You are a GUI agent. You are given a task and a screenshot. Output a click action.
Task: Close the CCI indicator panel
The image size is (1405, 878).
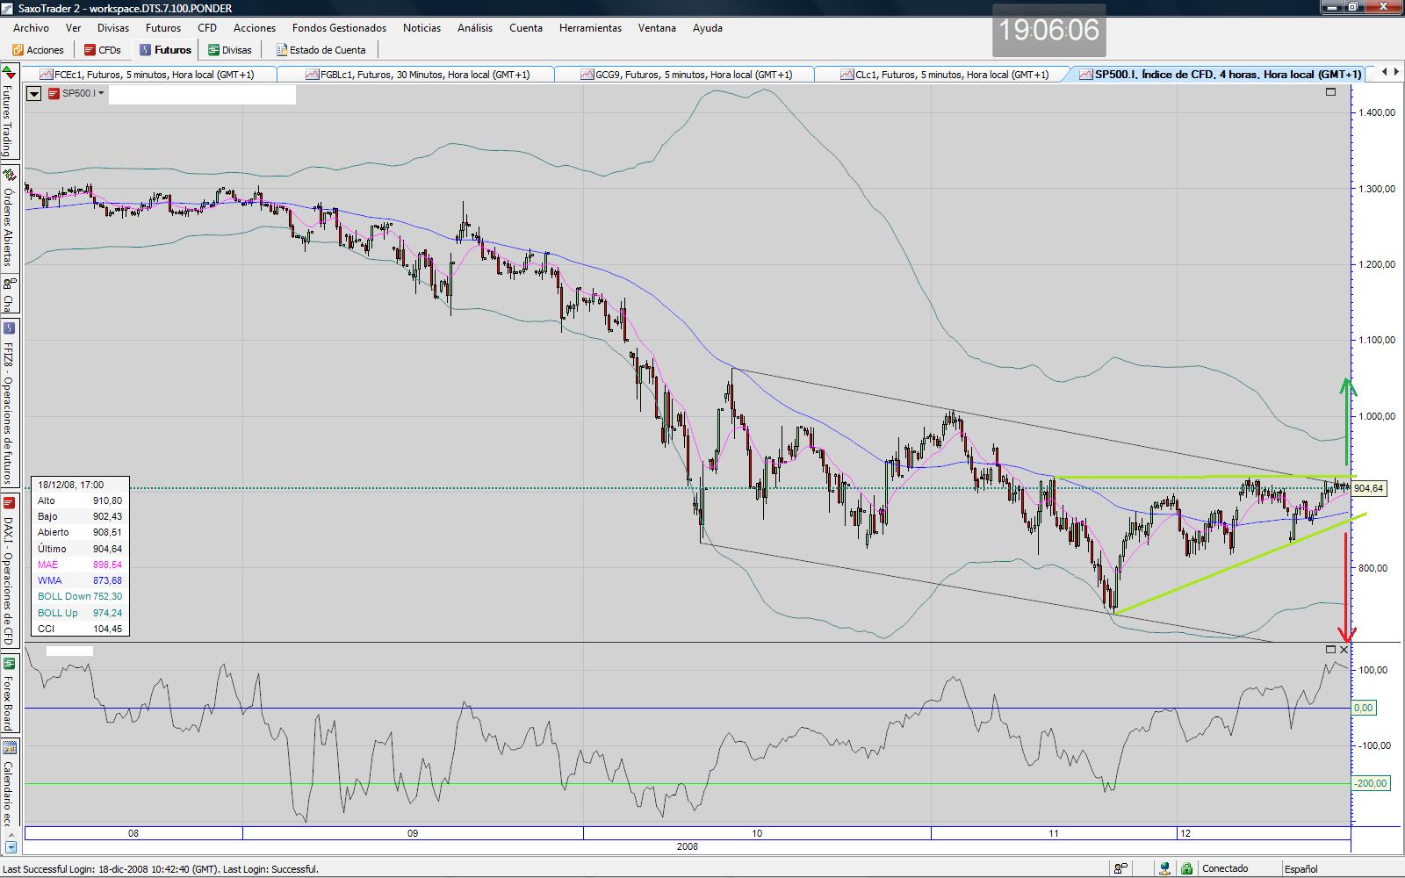click(1344, 649)
